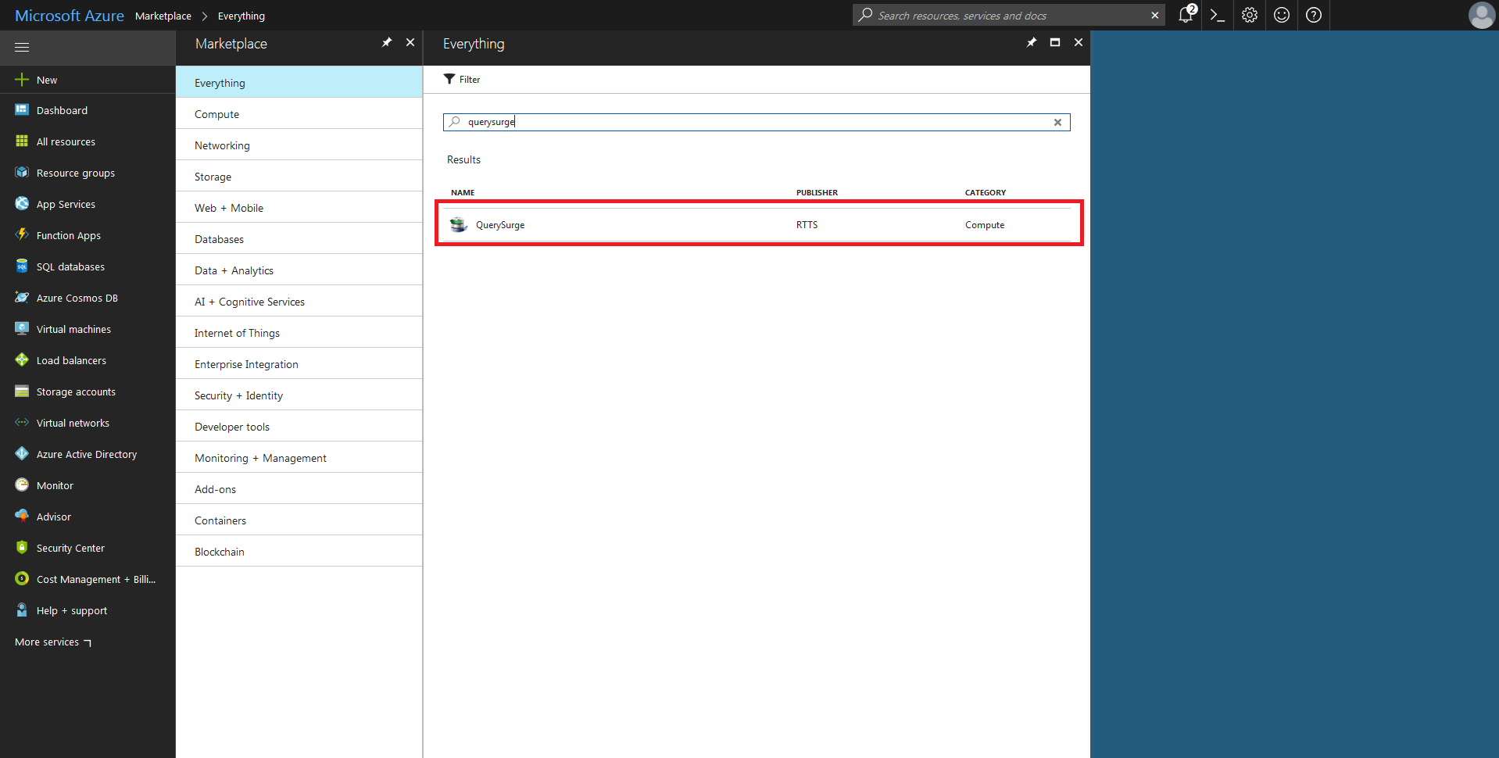Select the Networking category

[299, 145]
